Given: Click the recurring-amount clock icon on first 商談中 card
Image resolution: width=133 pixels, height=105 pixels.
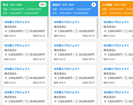Looking at the screenshot, I should (76, 31).
